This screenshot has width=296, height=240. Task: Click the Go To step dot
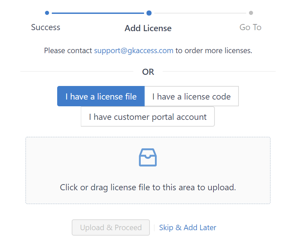click(251, 13)
